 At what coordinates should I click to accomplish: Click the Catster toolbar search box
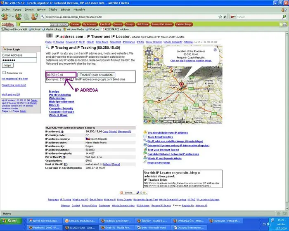[35, 24]
